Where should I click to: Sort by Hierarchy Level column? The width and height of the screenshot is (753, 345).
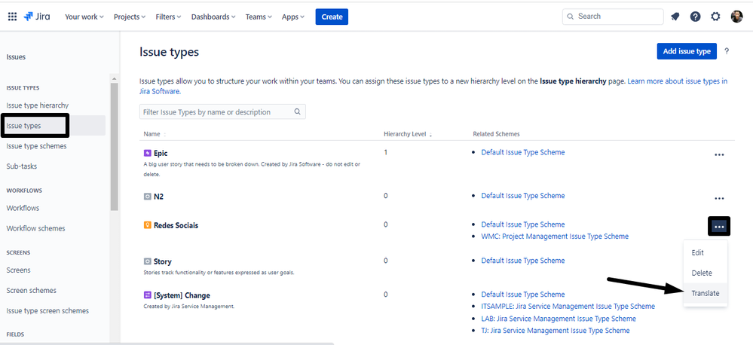(407, 134)
